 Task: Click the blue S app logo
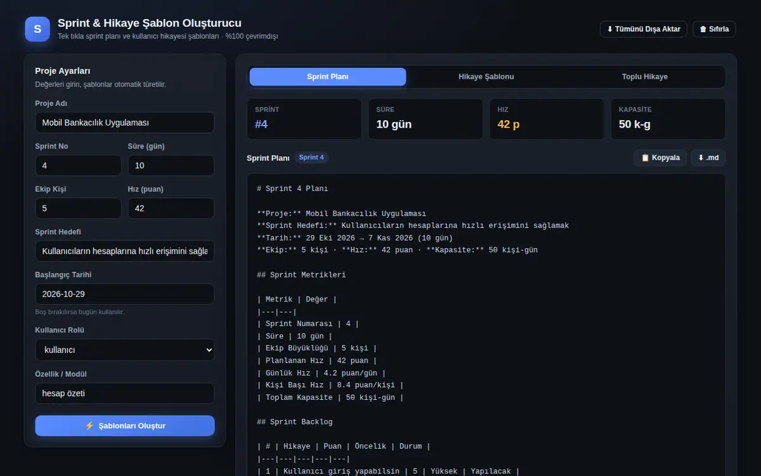[37, 29]
